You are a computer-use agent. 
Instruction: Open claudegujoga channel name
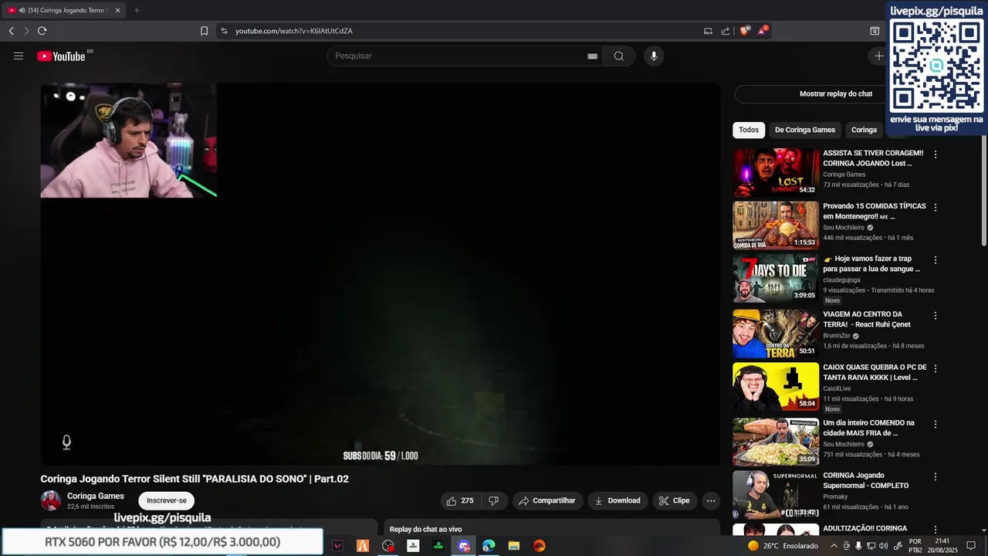(841, 280)
